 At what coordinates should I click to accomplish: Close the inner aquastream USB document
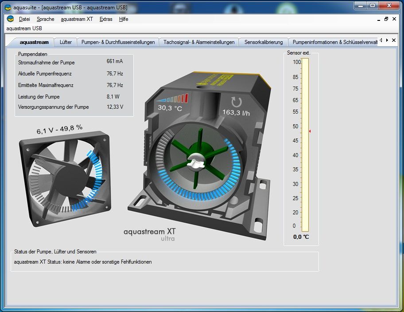(394, 19)
